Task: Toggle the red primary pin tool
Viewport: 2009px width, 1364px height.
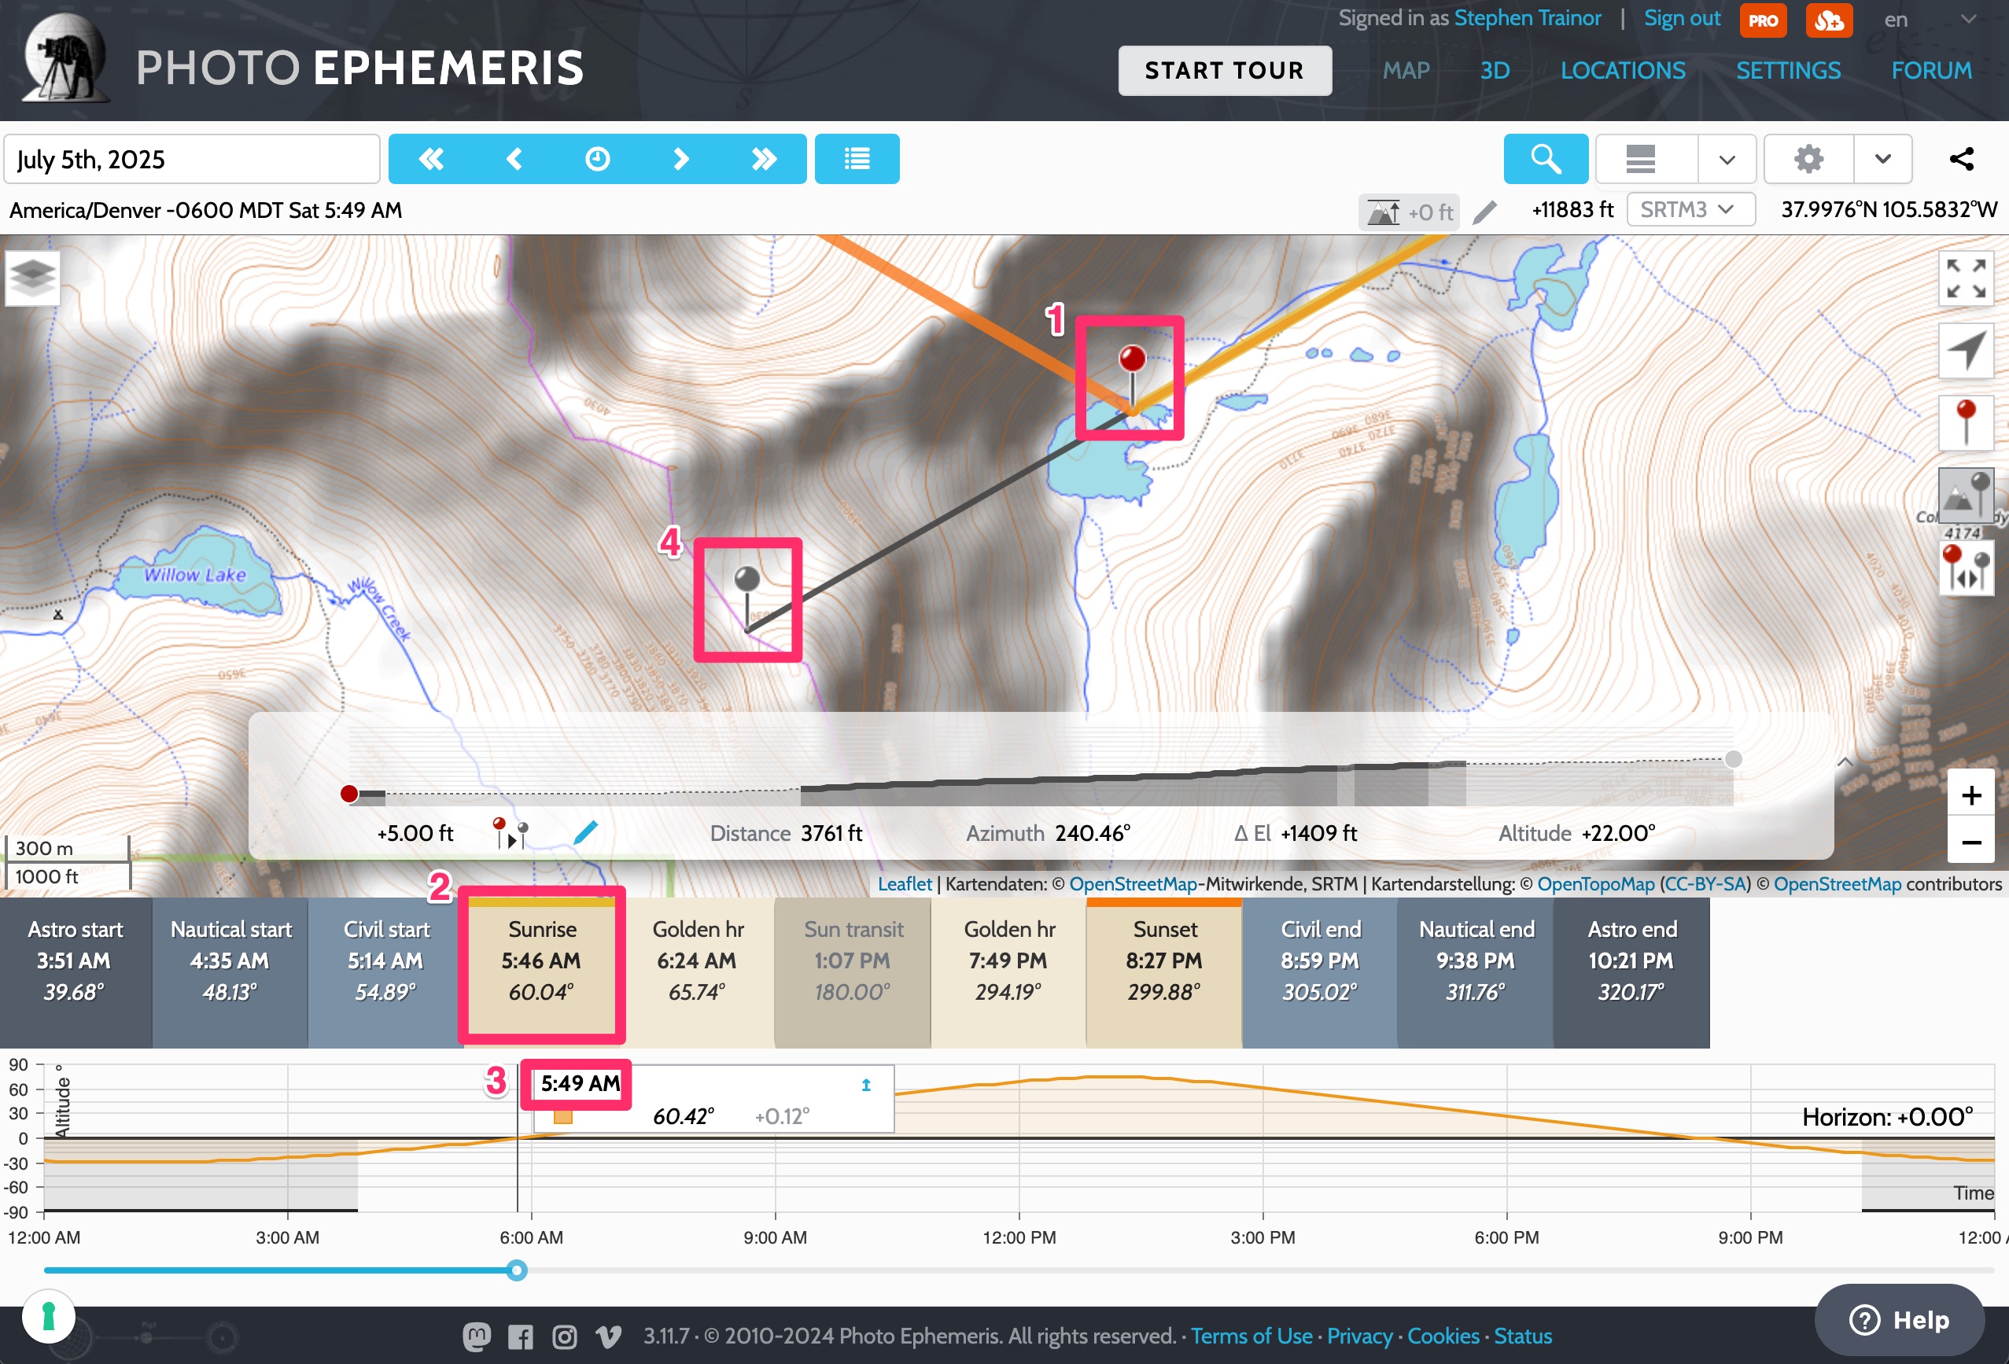Action: coord(1966,422)
